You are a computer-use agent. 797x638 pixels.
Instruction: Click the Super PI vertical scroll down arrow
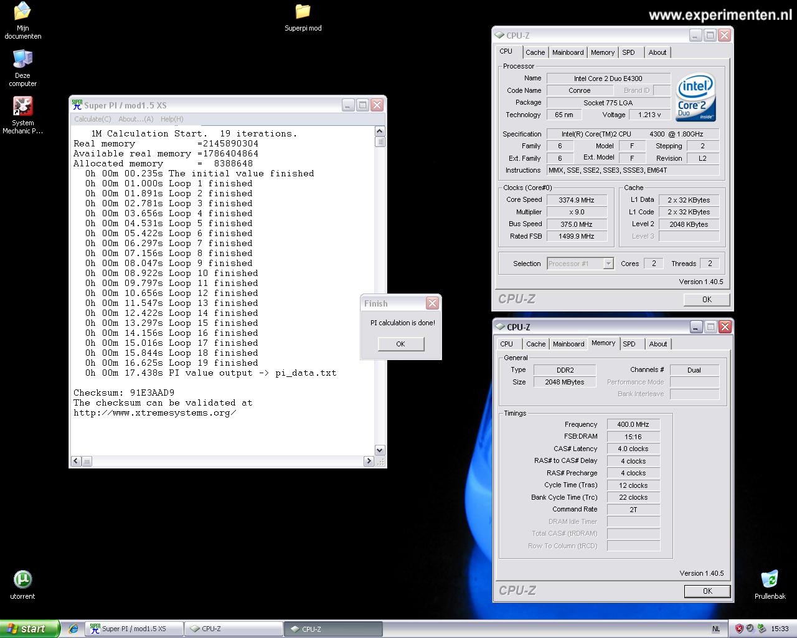point(380,450)
